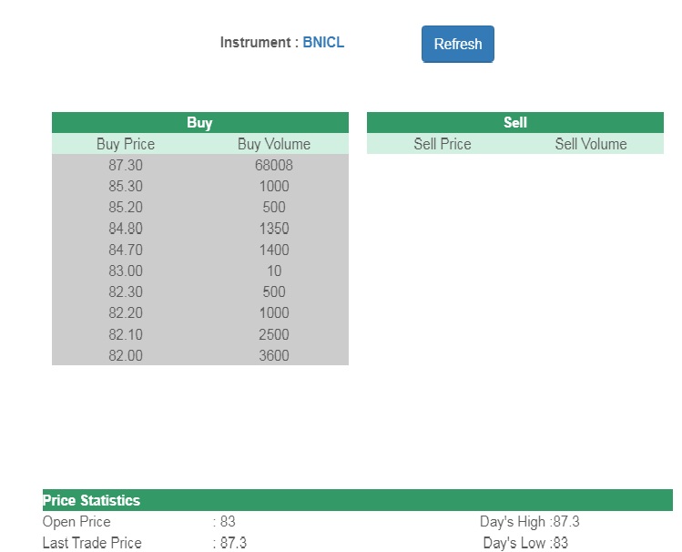Click the Sell Volume column header
Image resolution: width=682 pixels, height=552 pixels.
pos(590,144)
